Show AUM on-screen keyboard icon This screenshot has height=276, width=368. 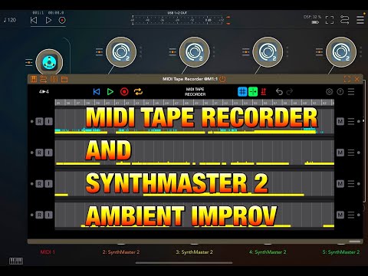[16, 261]
